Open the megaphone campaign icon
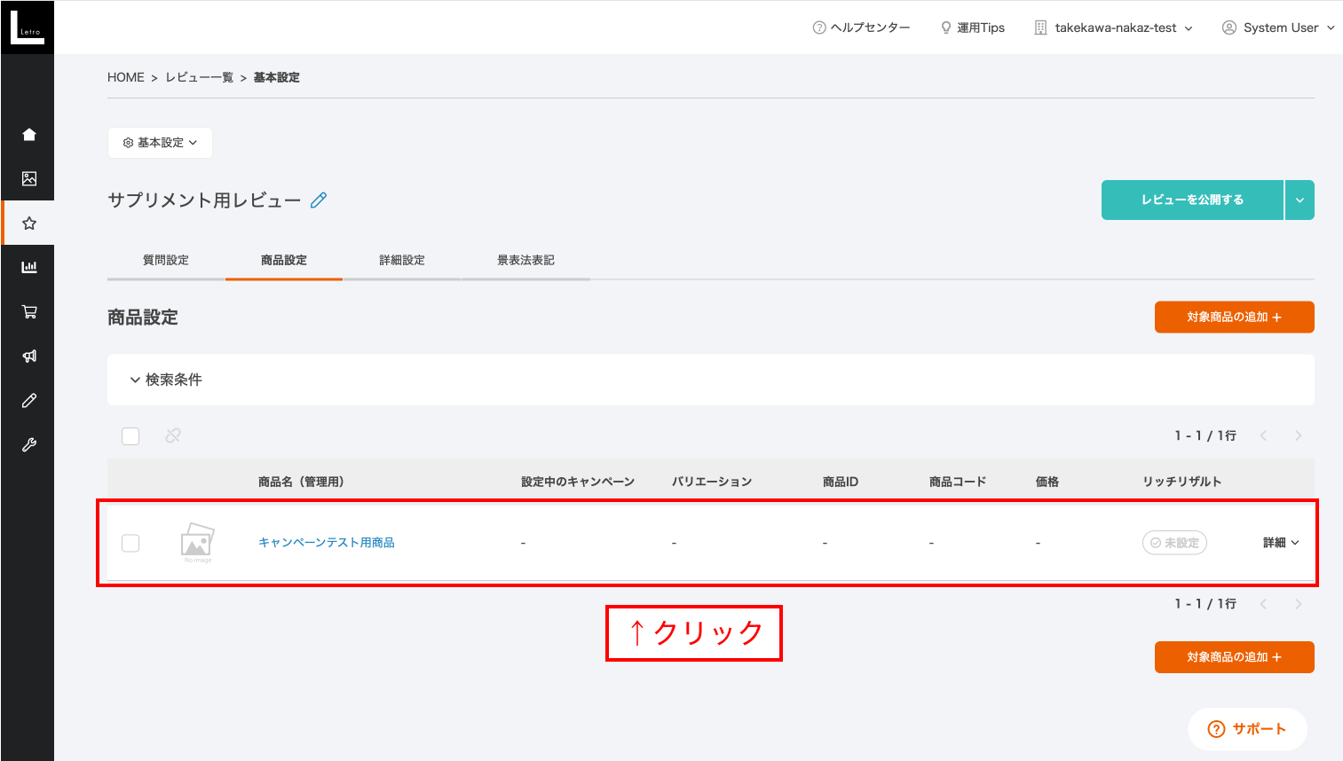Screen dimensions: 1343x761 (x=29, y=357)
